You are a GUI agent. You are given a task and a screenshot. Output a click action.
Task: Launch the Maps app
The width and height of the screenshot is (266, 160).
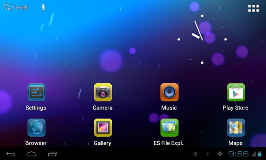click(x=236, y=128)
